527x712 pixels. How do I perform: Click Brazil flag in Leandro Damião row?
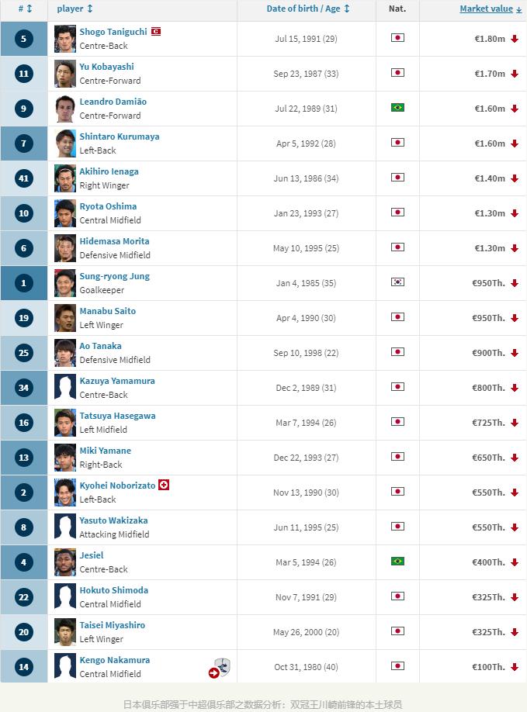[397, 108]
